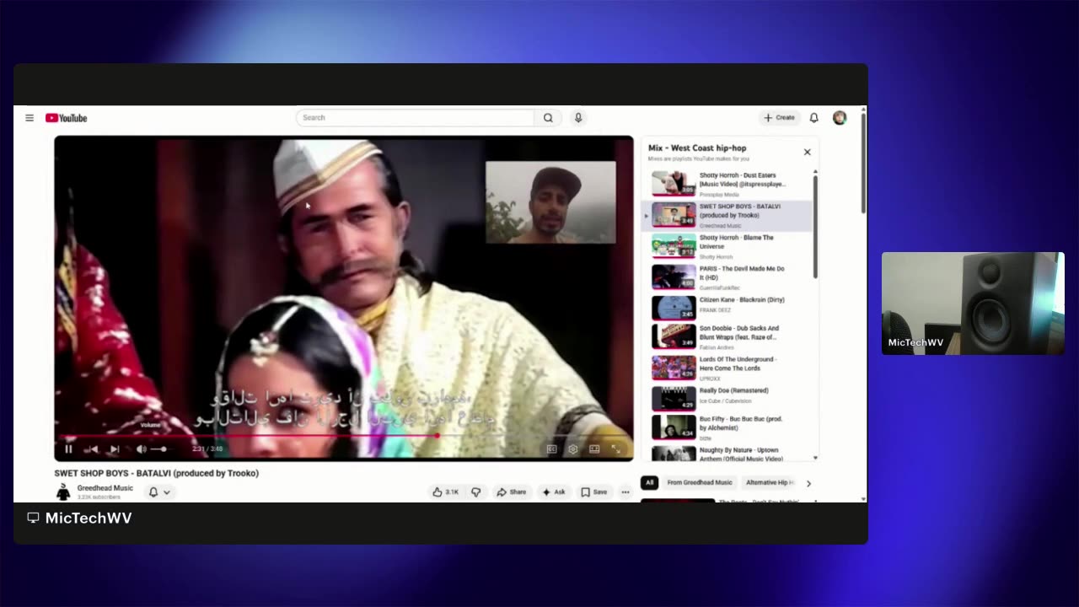This screenshot has height=607, width=1079.
Task: Play Naughty By Nature - Uptown Anthem
Action: click(727, 454)
